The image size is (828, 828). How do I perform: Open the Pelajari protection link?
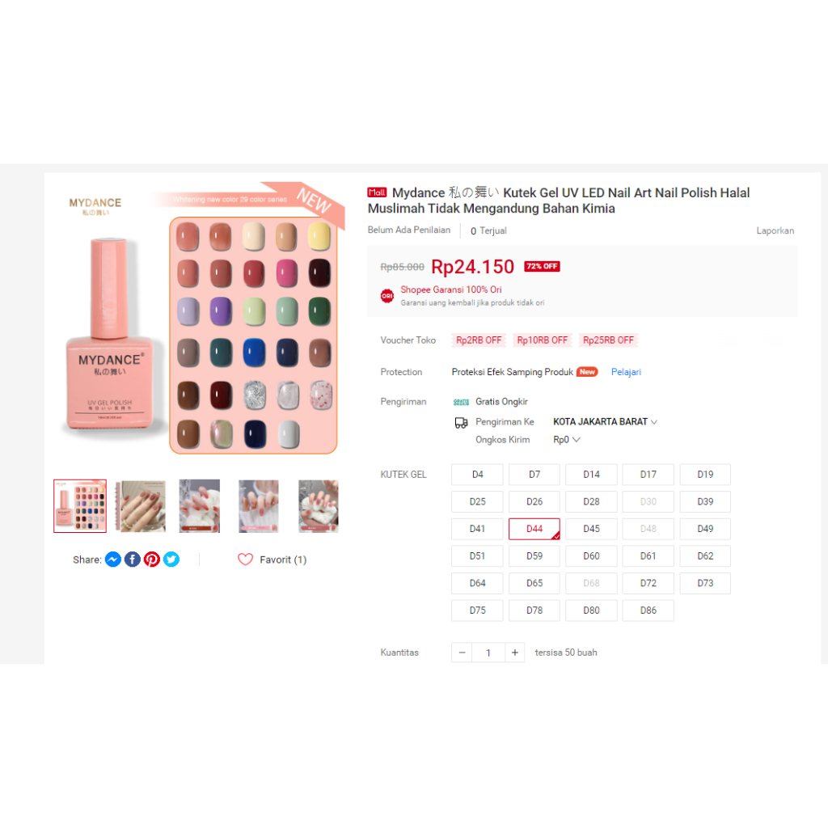click(626, 372)
